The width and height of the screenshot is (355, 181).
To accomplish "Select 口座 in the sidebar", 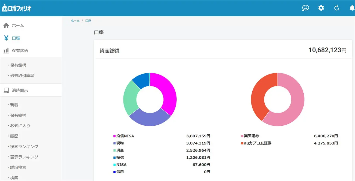I will [x=16, y=38].
